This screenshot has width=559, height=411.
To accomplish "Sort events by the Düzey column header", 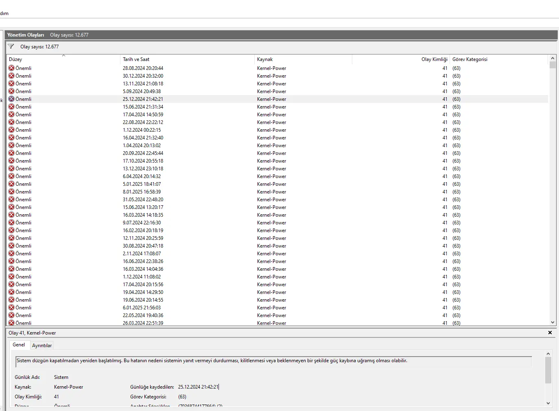I will (63, 59).
